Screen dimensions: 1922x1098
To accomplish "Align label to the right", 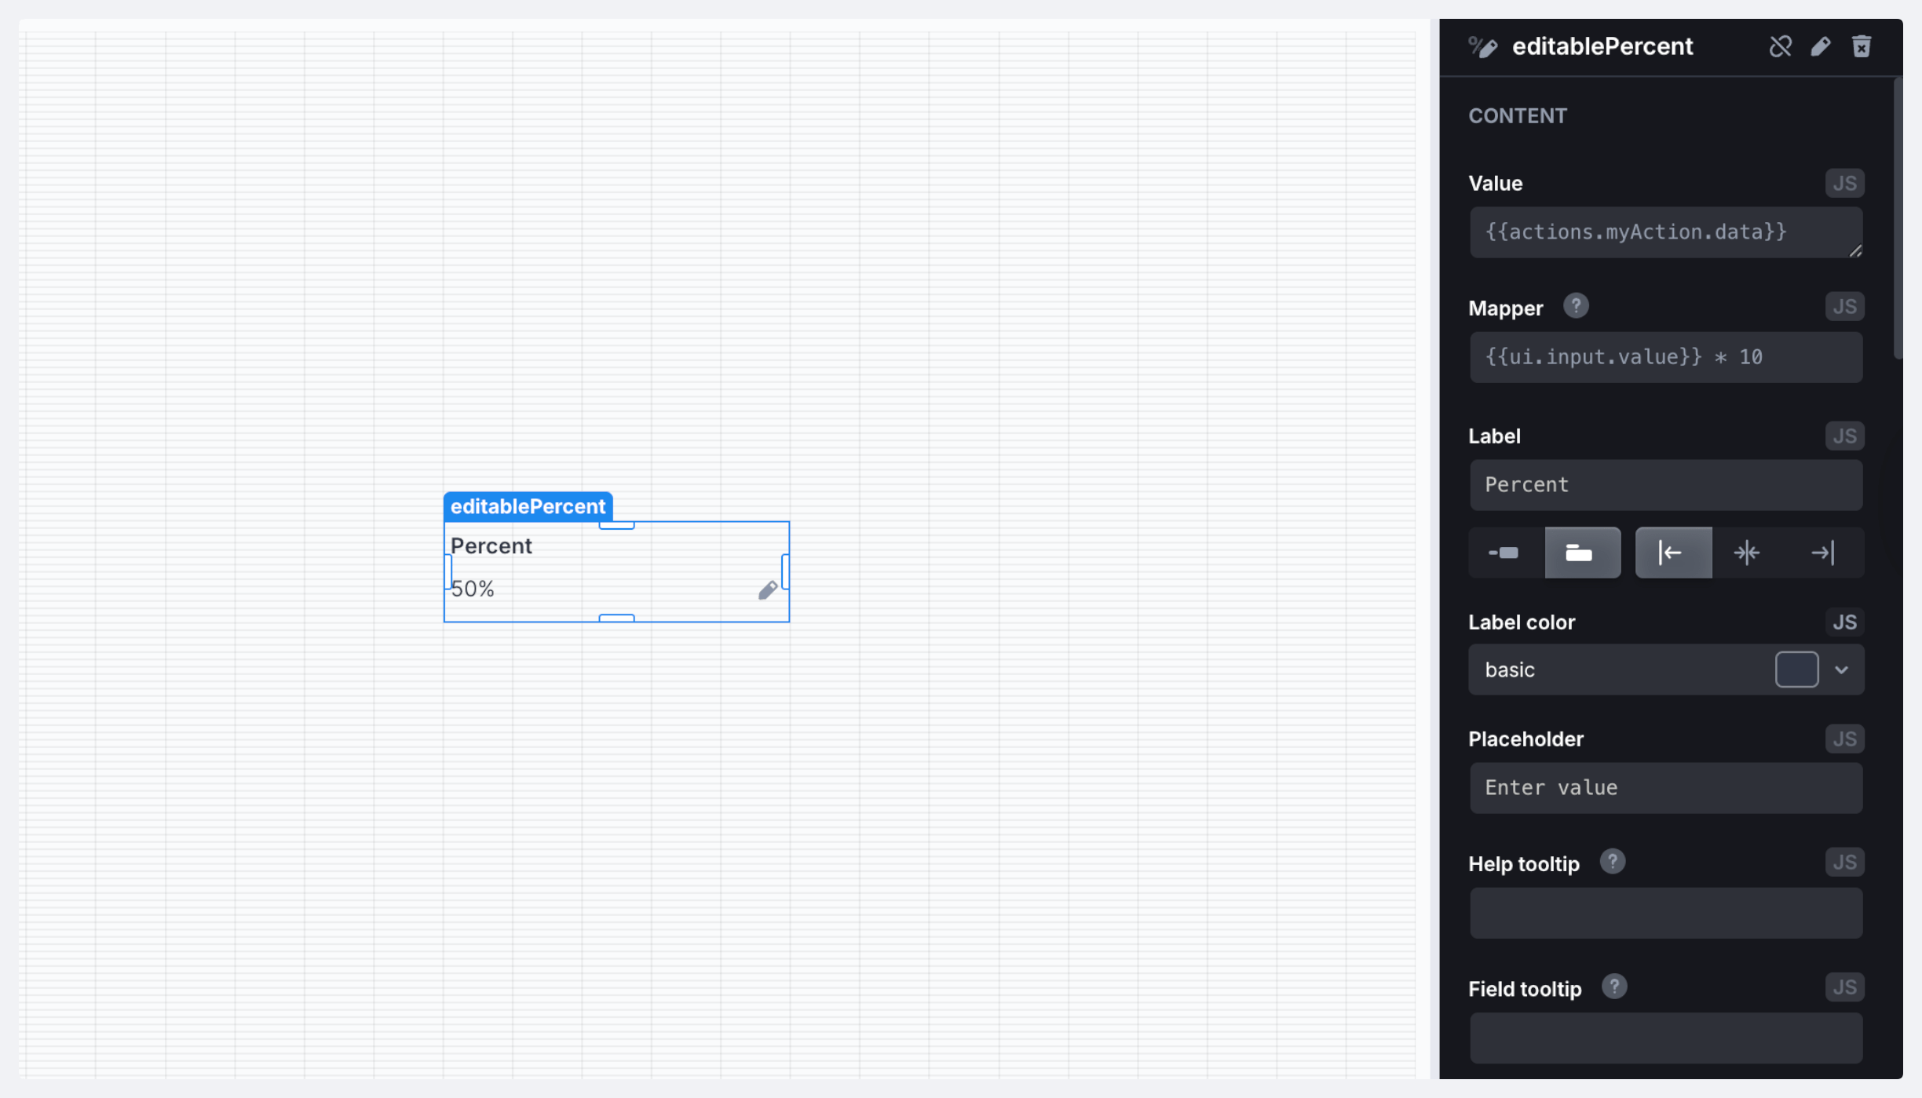I will [1822, 553].
